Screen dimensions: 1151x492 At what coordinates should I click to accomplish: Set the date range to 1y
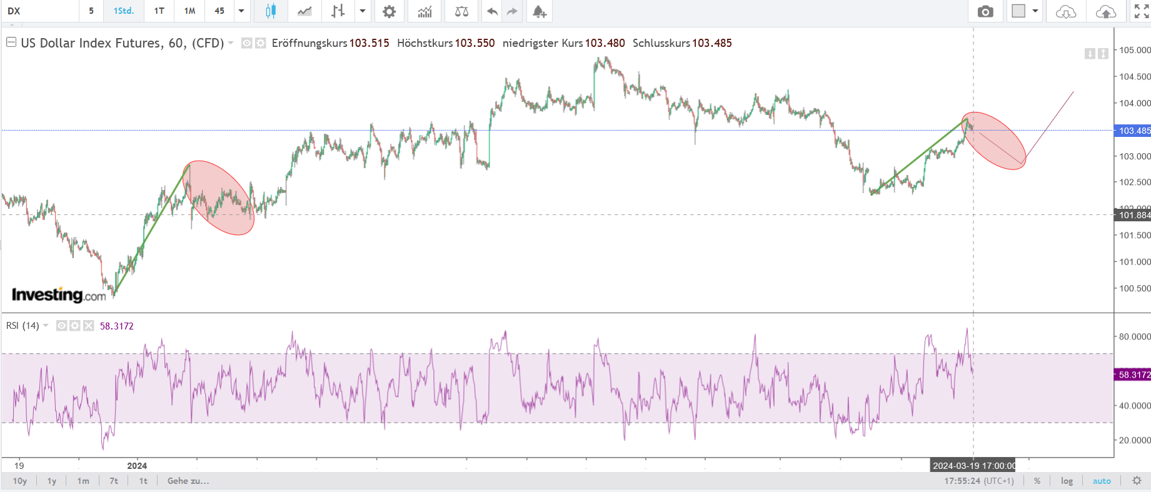[52, 481]
